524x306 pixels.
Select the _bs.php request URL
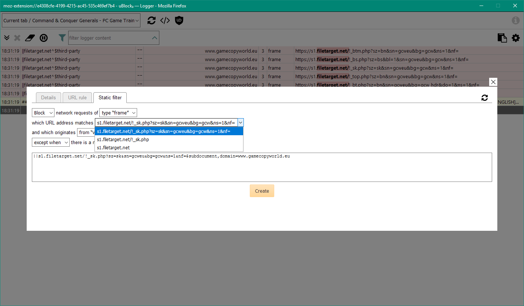382,60
